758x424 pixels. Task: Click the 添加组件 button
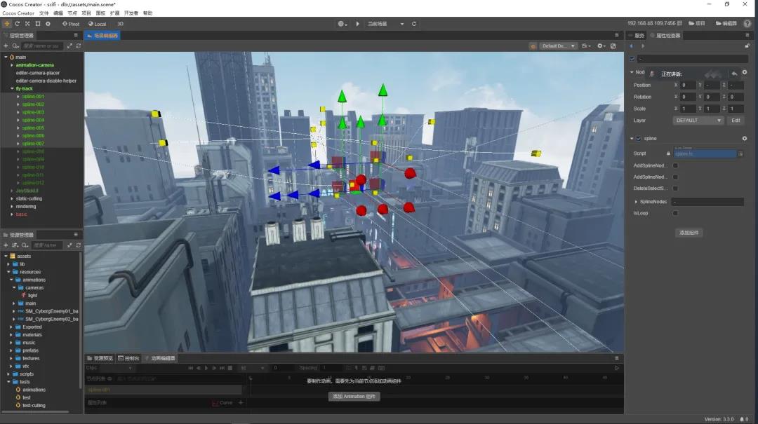point(690,233)
